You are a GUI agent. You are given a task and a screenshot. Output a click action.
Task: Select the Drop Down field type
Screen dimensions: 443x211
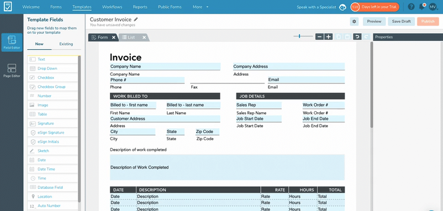(52, 68)
